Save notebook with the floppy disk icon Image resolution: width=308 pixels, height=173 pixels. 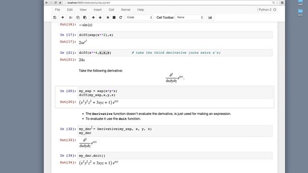point(55,17)
